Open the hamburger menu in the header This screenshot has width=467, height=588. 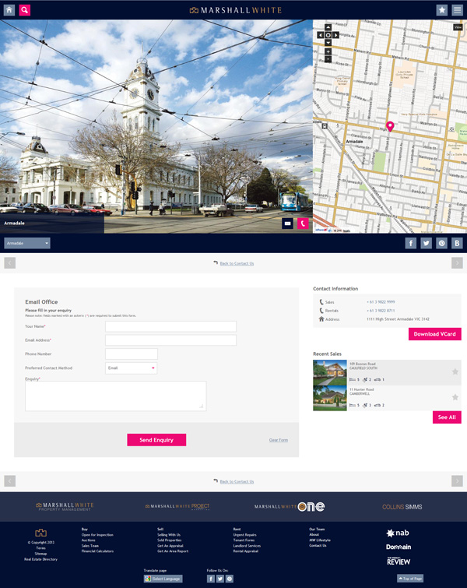click(457, 10)
